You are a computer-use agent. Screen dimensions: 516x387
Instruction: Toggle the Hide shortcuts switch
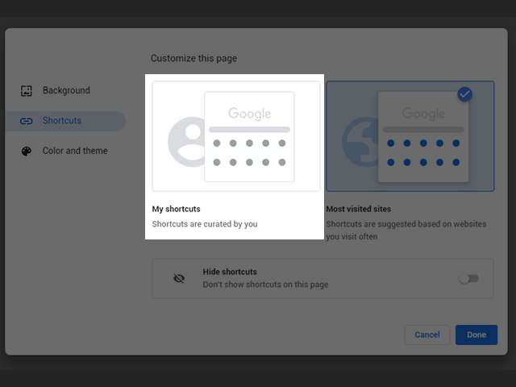pyautogui.click(x=468, y=278)
